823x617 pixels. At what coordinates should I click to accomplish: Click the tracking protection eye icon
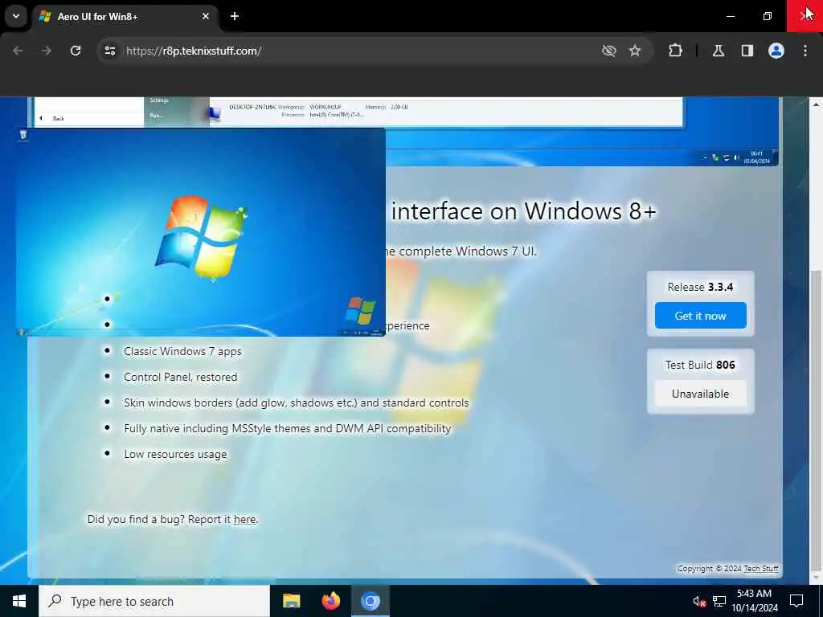[609, 51]
